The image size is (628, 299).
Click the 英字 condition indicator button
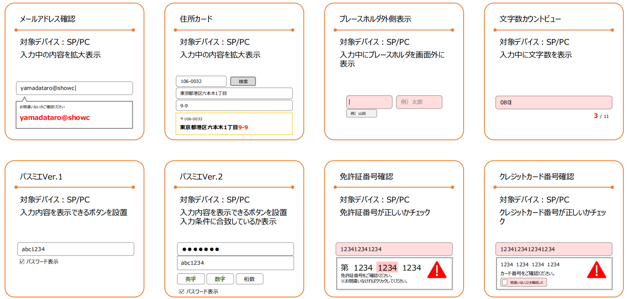click(x=191, y=279)
